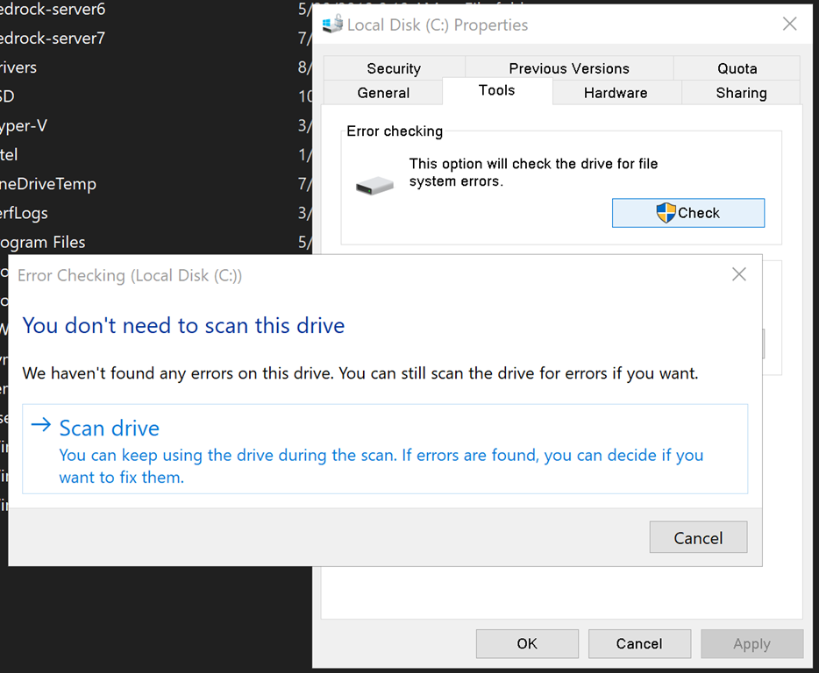This screenshot has width=819, height=673.
Task: Click the 'We haven't found any errors' message
Action: (360, 373)
